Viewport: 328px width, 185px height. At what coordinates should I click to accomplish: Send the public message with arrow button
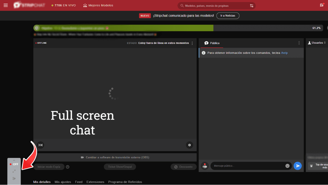point(297,166)
